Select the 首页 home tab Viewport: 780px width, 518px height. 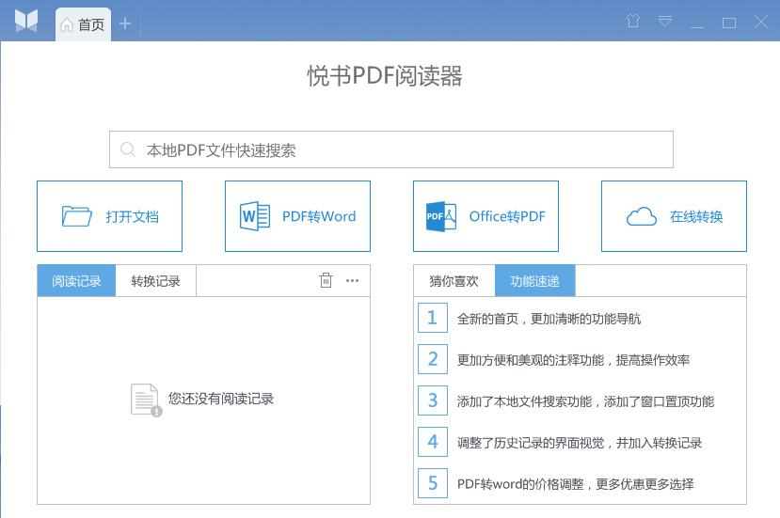pyautogui.click(x=83, y=24)
